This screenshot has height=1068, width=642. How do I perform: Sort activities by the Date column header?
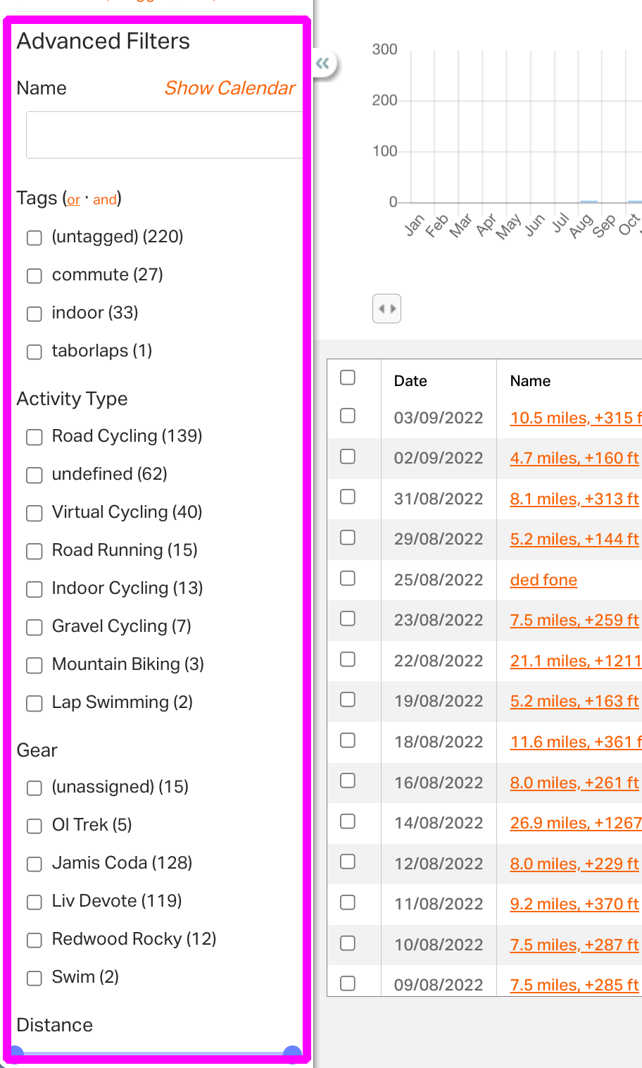(x=410, y=381)
